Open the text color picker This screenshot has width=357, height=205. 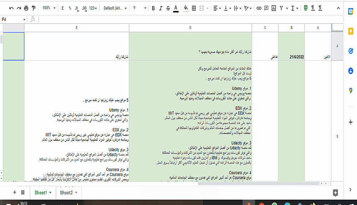click(x=176, y=9)
